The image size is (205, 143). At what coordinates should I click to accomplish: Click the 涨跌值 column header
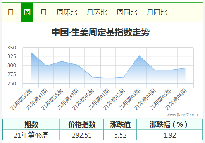[x=121, y=124]
